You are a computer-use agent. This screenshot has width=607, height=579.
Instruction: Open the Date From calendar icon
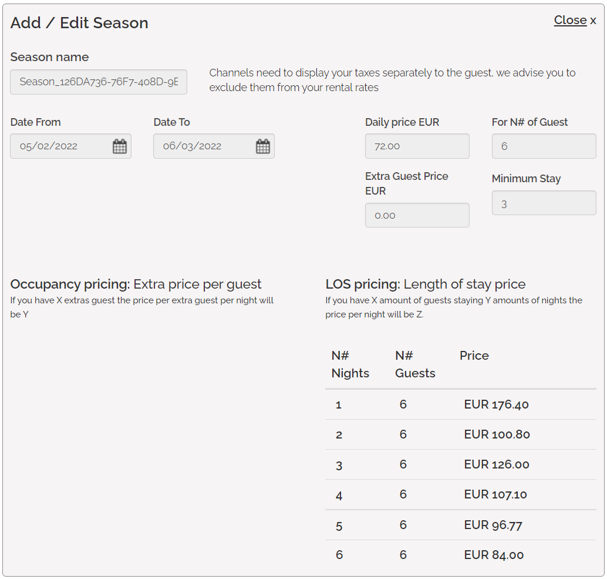click(x=120, y=146)
